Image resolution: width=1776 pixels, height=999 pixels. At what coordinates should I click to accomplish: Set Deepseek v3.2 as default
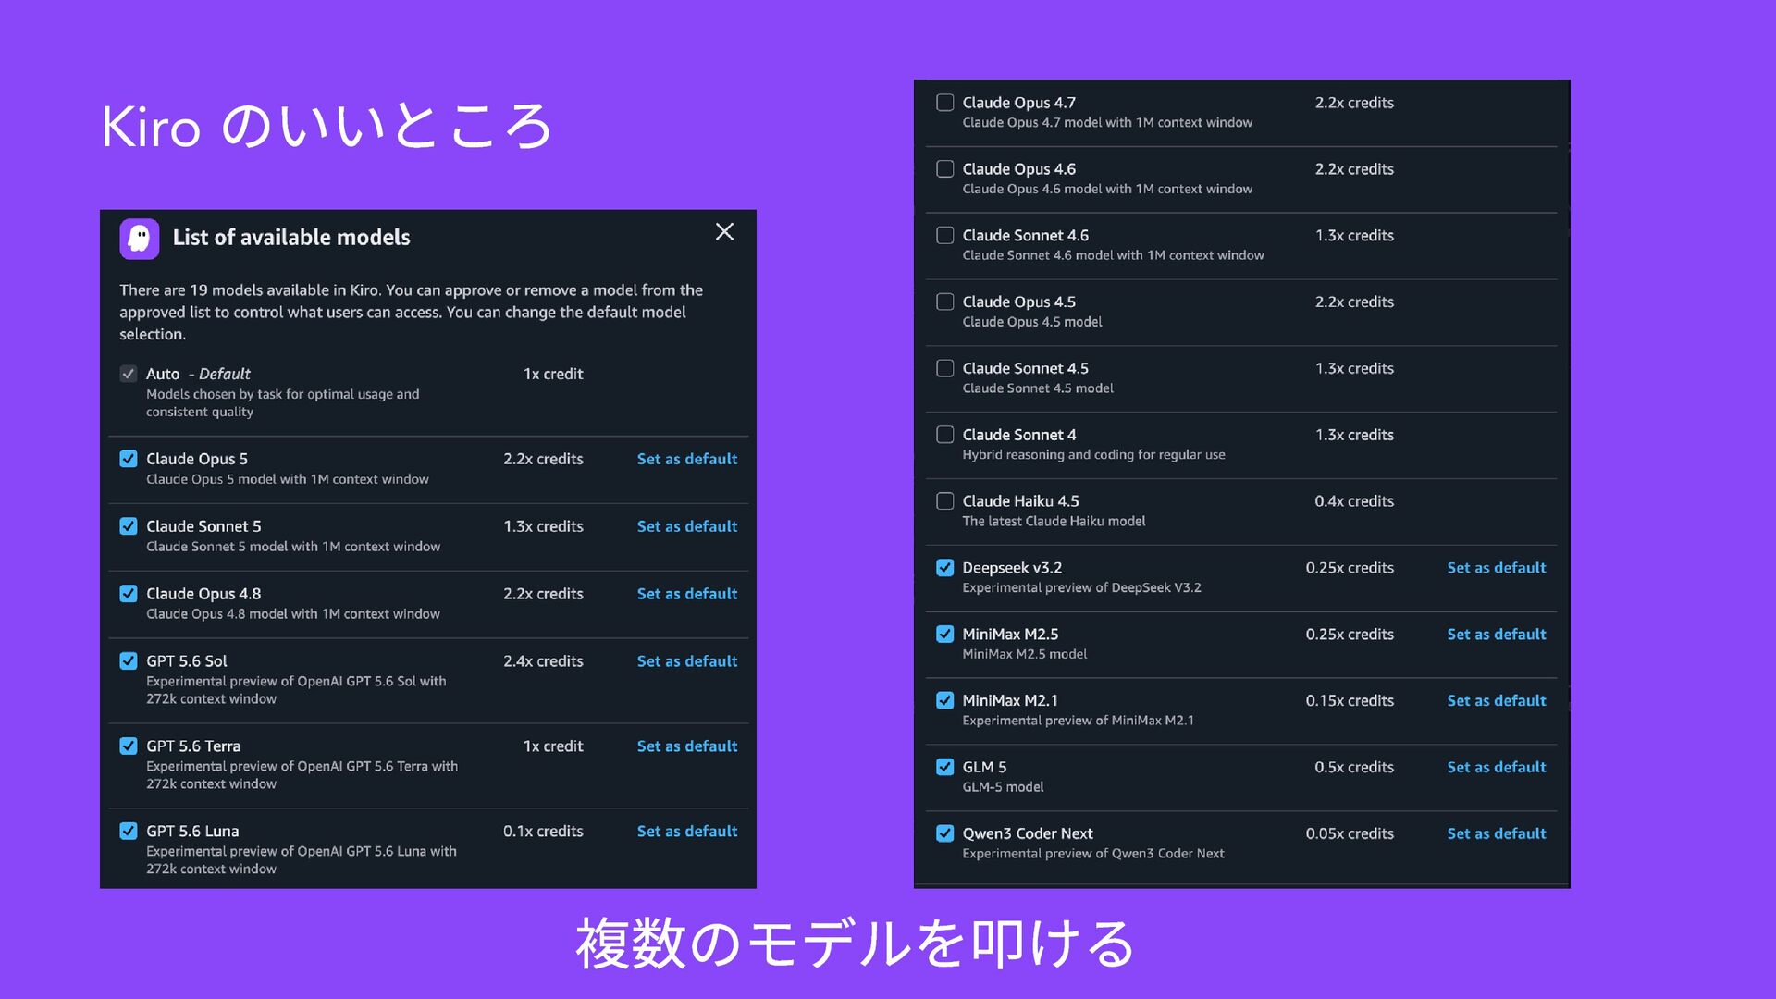pos(1497,568)
